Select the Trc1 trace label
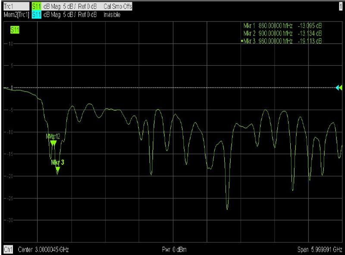The width and height of the screenshot is (345, 255). tap(16, 6)
